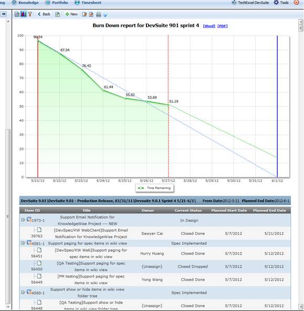Screen dimensions: 304x311
Task: Click the 1973-1 story icon
Action: 29,219
